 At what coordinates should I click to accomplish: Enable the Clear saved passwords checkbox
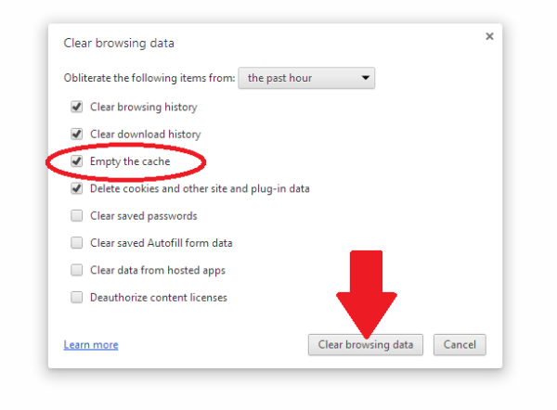tap(77, 216)
